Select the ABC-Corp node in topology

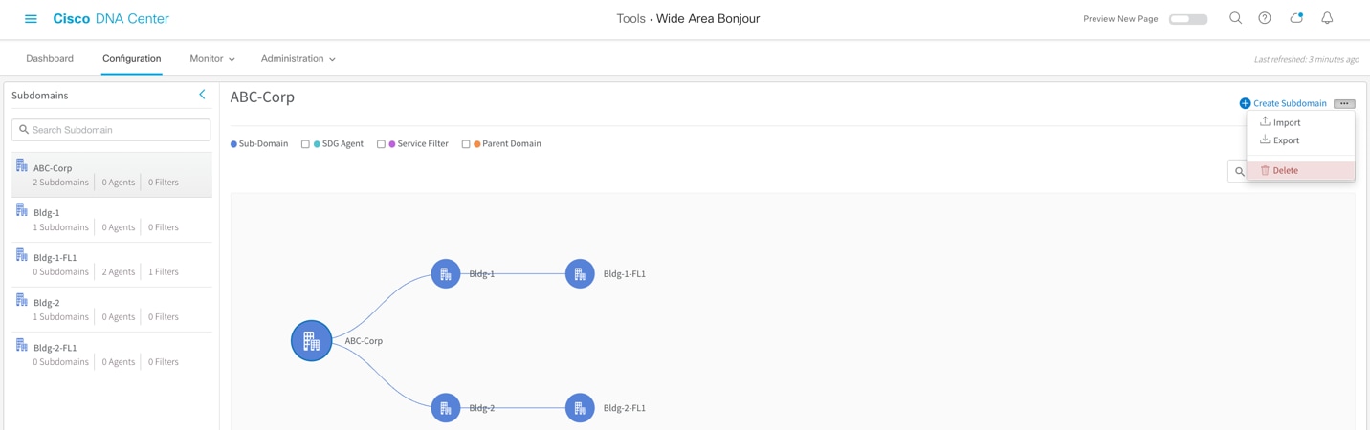point(311,341)
